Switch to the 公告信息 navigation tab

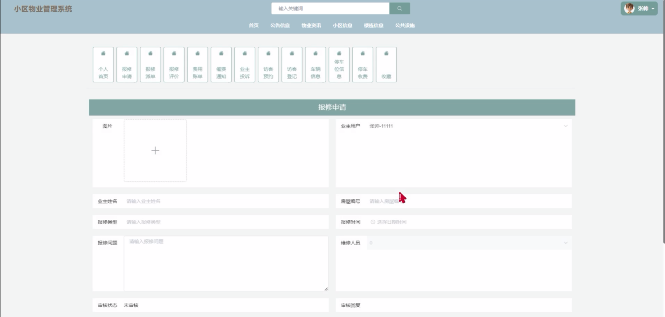(280, 25)
